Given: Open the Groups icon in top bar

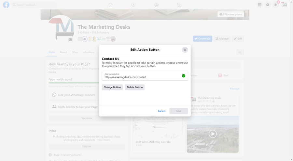Looking at the screenshot, I should click(x=156, y=5).
